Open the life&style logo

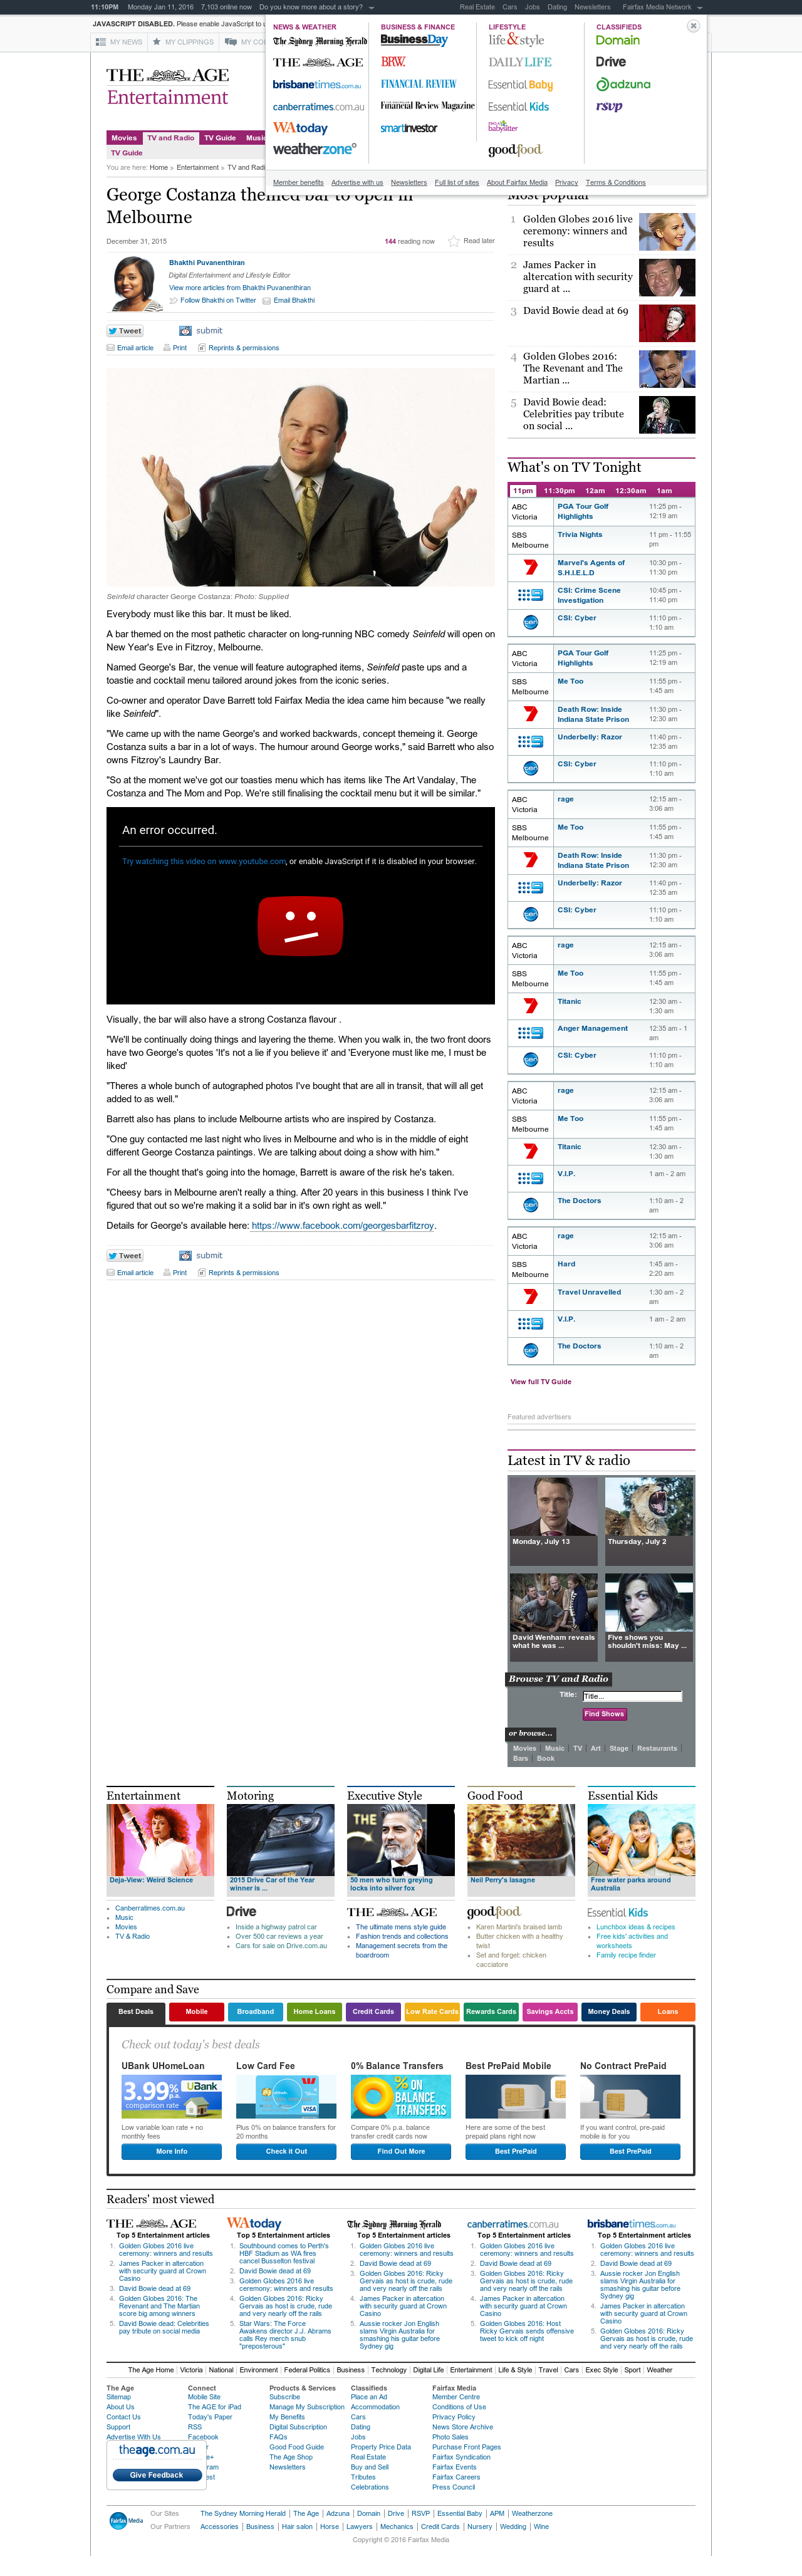coord(516,40)
